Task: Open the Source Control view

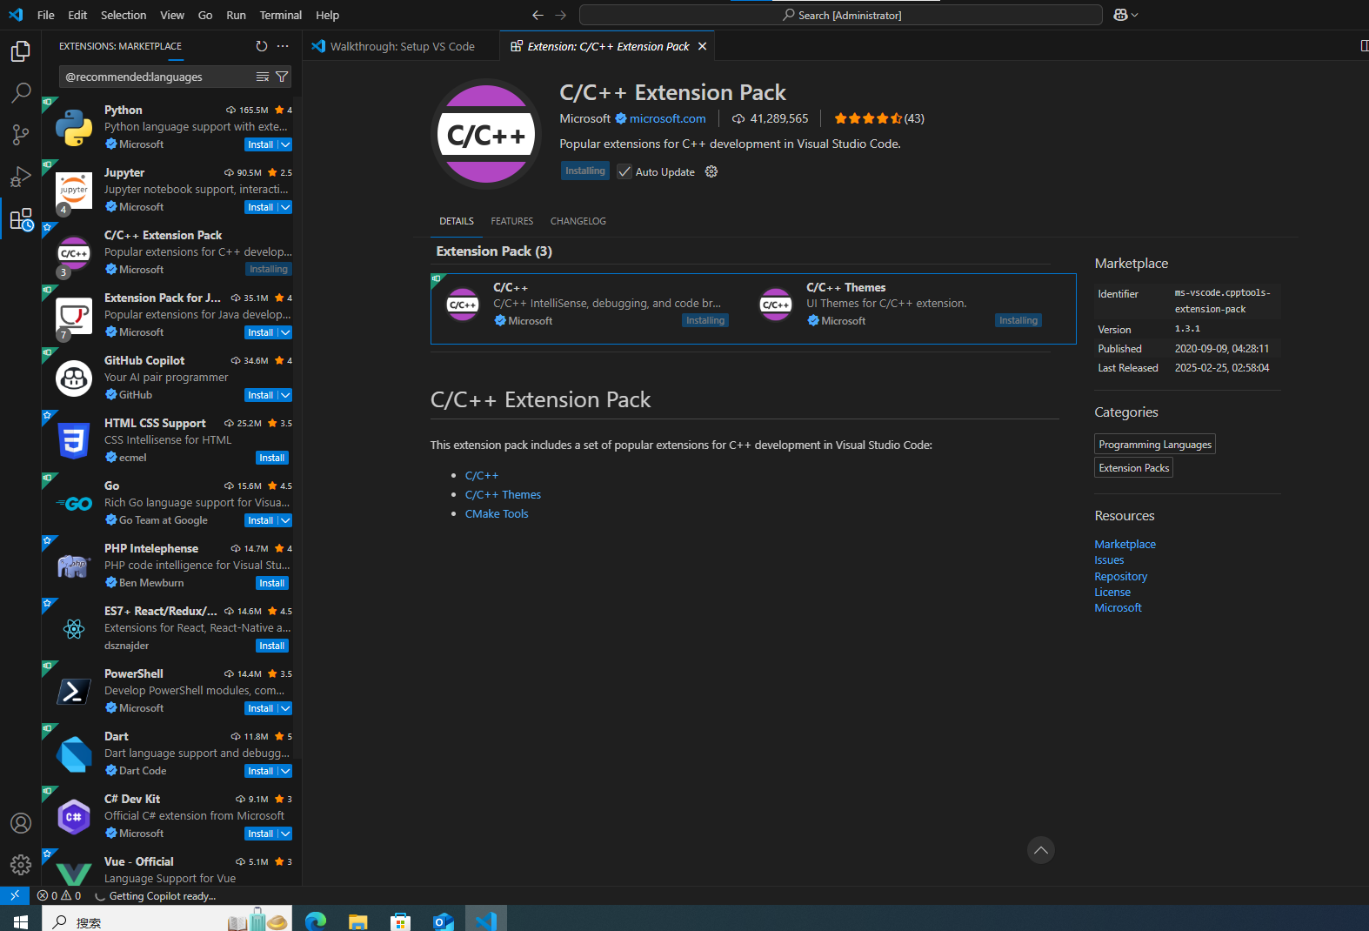Action: pos(21,134)
